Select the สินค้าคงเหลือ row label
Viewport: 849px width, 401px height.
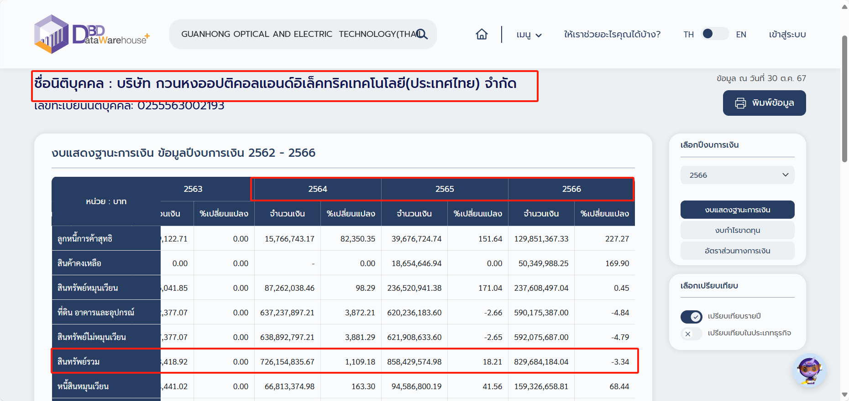[x=106, y=263]
